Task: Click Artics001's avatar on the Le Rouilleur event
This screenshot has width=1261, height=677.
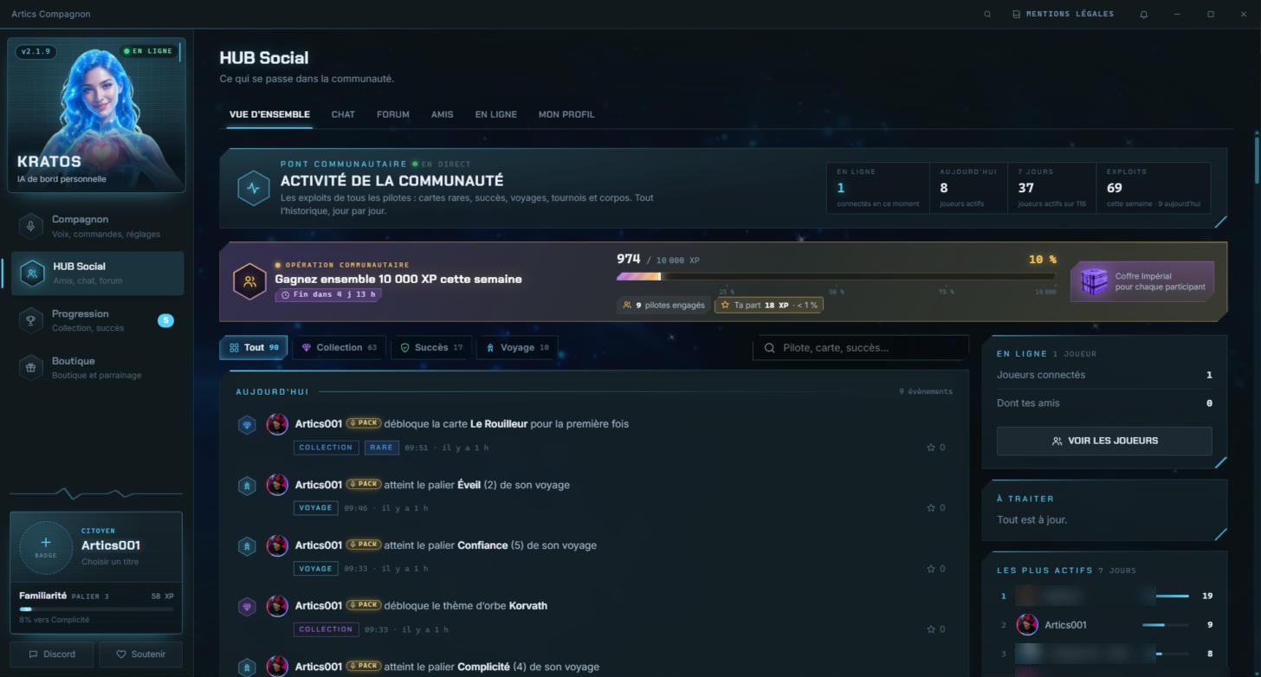Action: (277, 424)
